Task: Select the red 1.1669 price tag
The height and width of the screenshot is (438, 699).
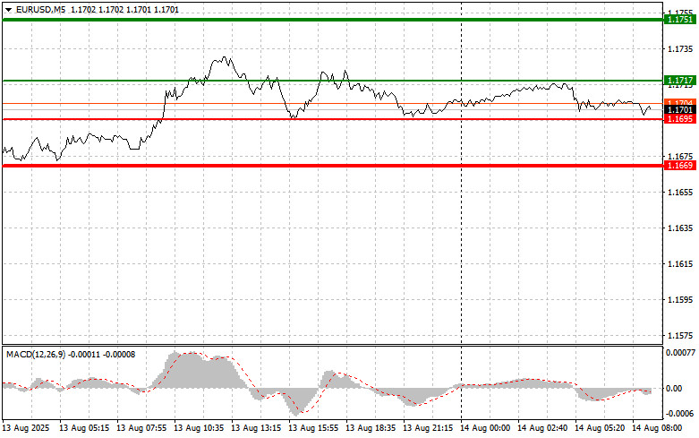Action: pyautogui.click(x=676, y=166)
